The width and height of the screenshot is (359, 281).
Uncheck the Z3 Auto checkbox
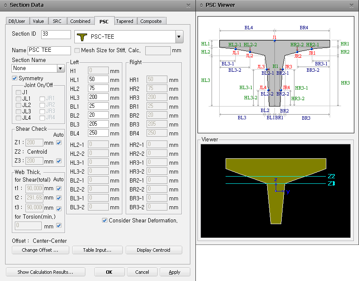[59, 161]
